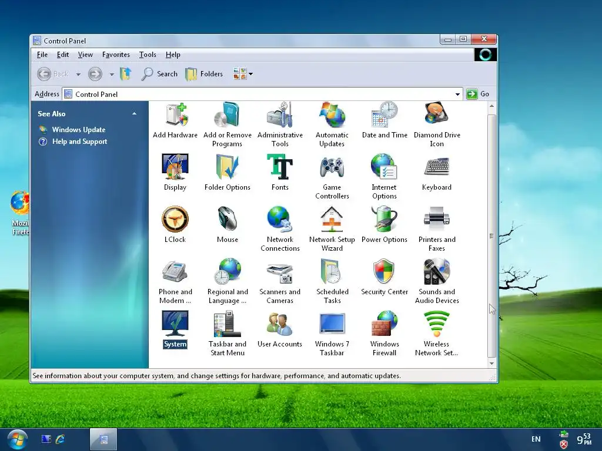Select the System icon
This screenshot has width=602, height=451.
click(175, 329)
